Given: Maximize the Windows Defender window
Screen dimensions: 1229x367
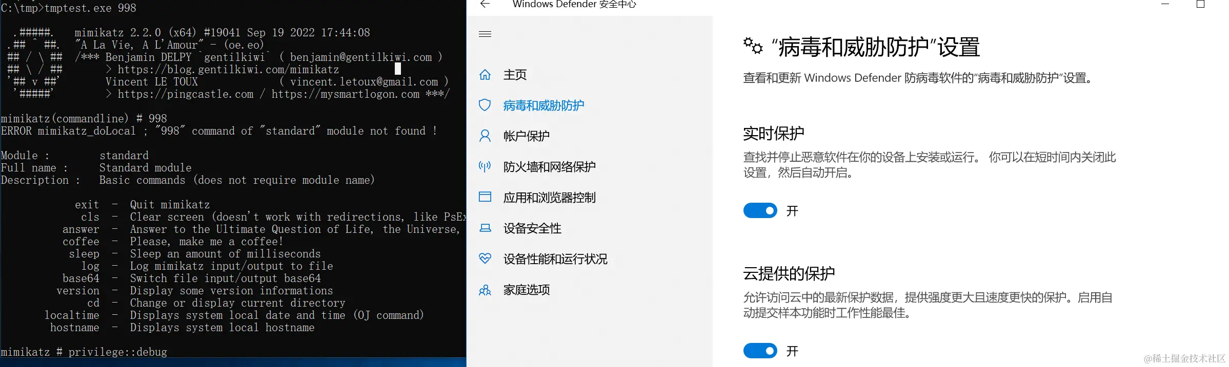Looking at the screenshot, I should coord(1200,4).
